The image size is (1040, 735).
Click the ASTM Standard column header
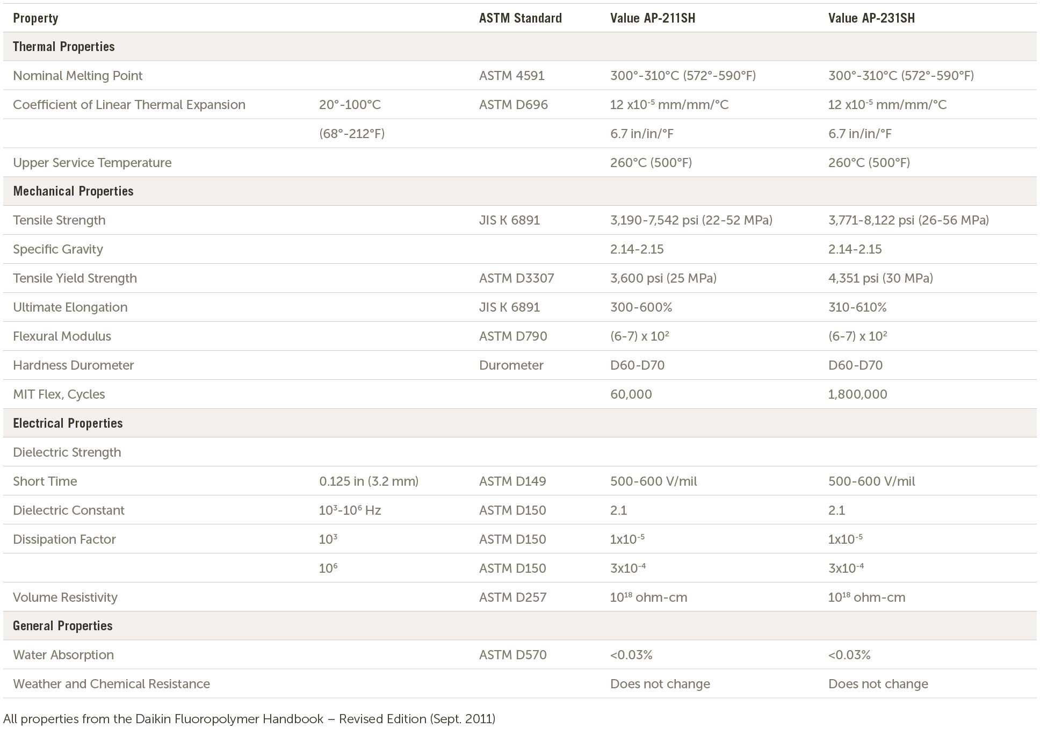(x=520, y=18)
